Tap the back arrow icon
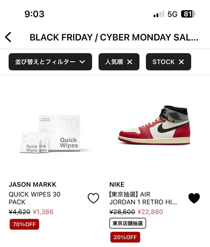 click(8, 37)
